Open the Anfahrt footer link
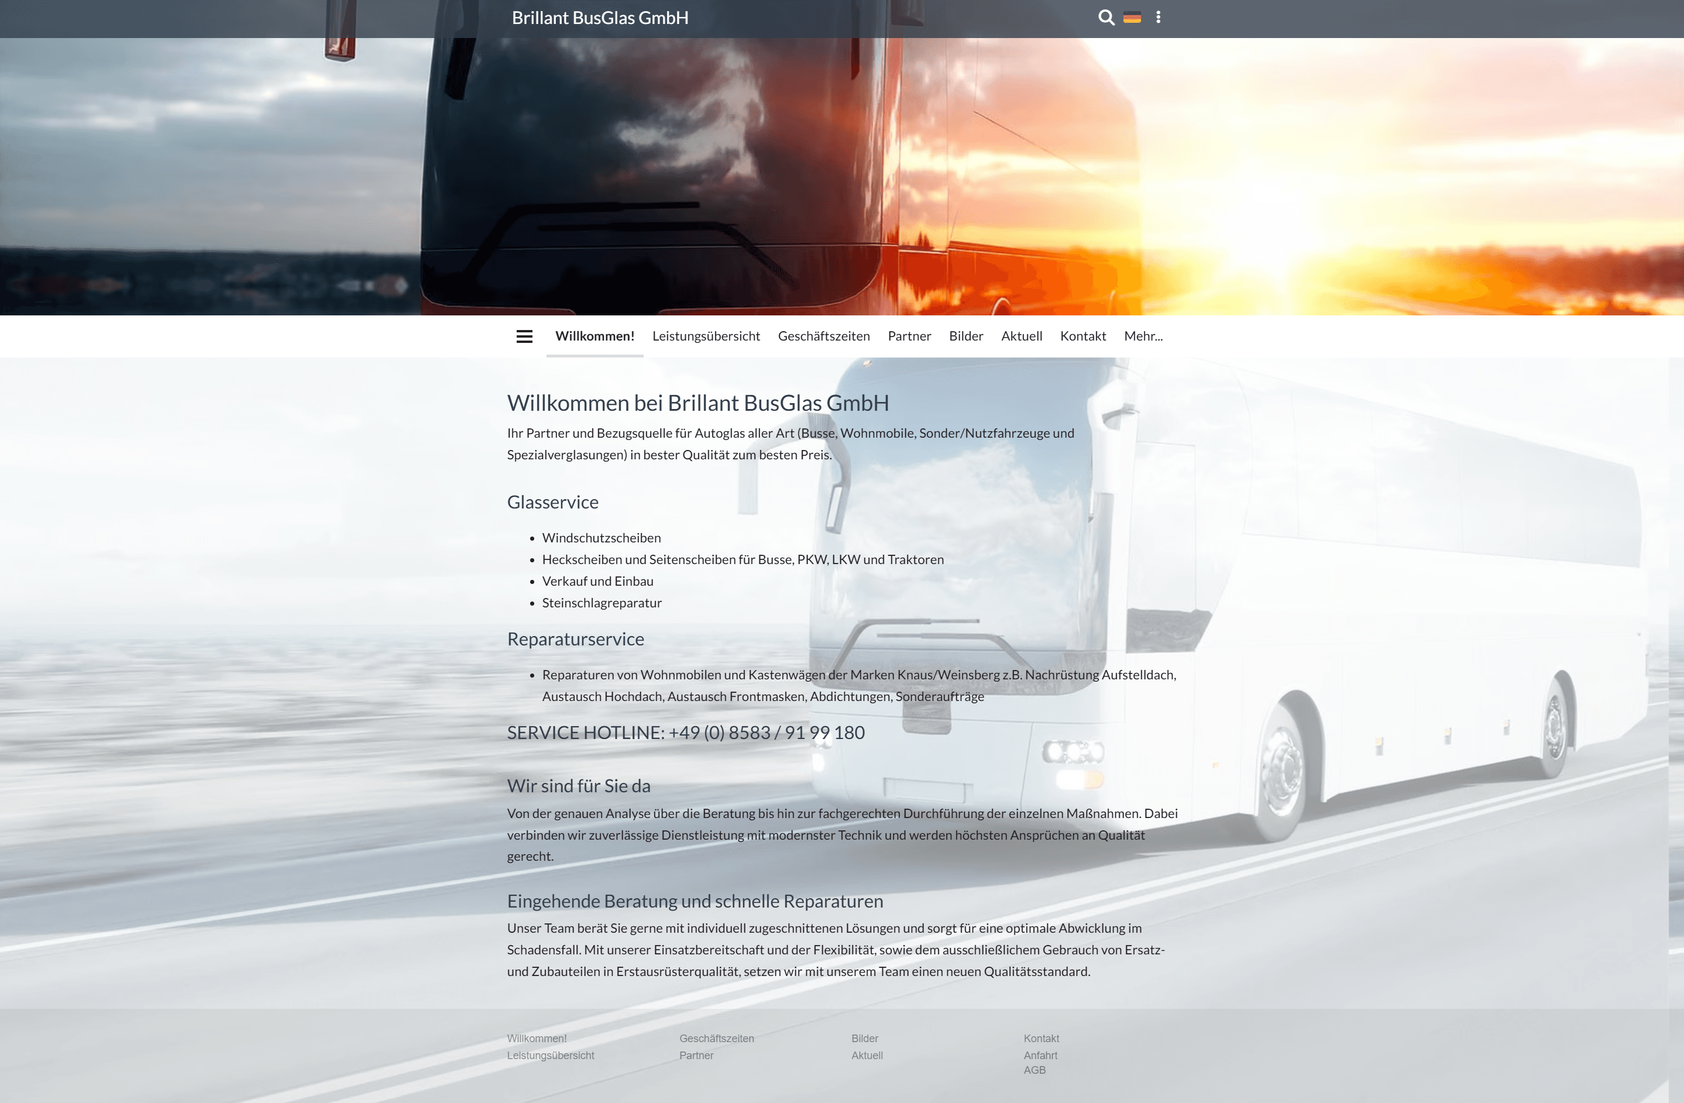The height and width of the screenshot is (1103, 1684). click(x=1040, y=1056)
